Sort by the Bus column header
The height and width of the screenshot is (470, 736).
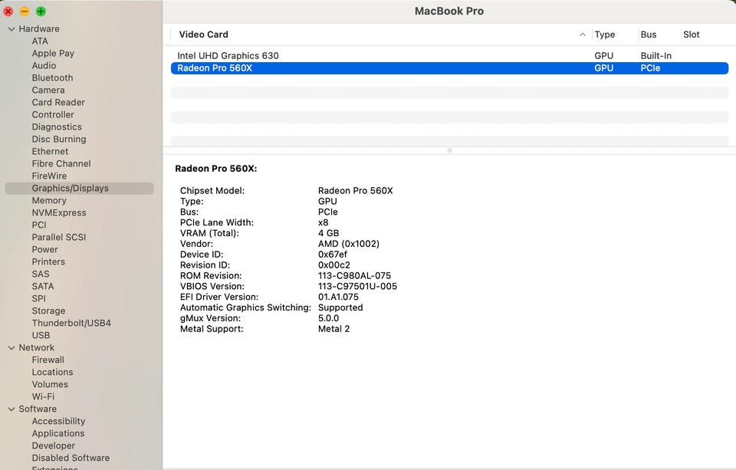pos(649,35)
